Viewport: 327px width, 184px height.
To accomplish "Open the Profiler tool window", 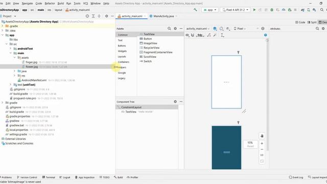I will 132,177.
